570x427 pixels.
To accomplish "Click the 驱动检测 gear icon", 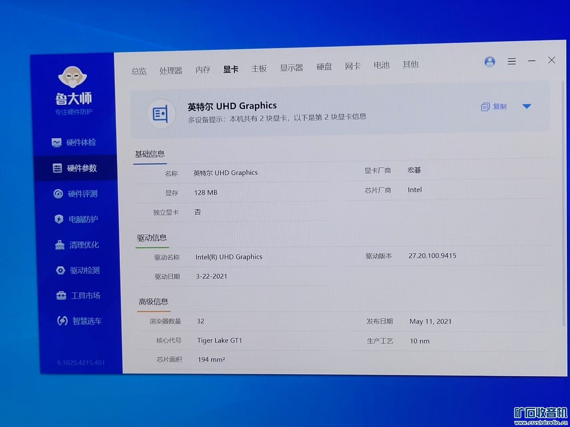I will (60, 270).
